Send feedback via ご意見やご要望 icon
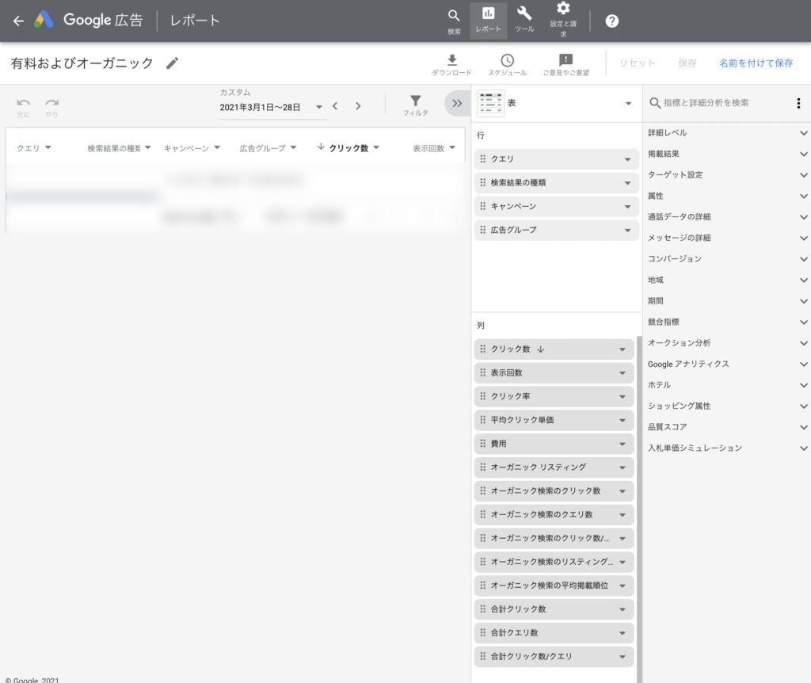The image size is (811, 683). click(565, 60)
